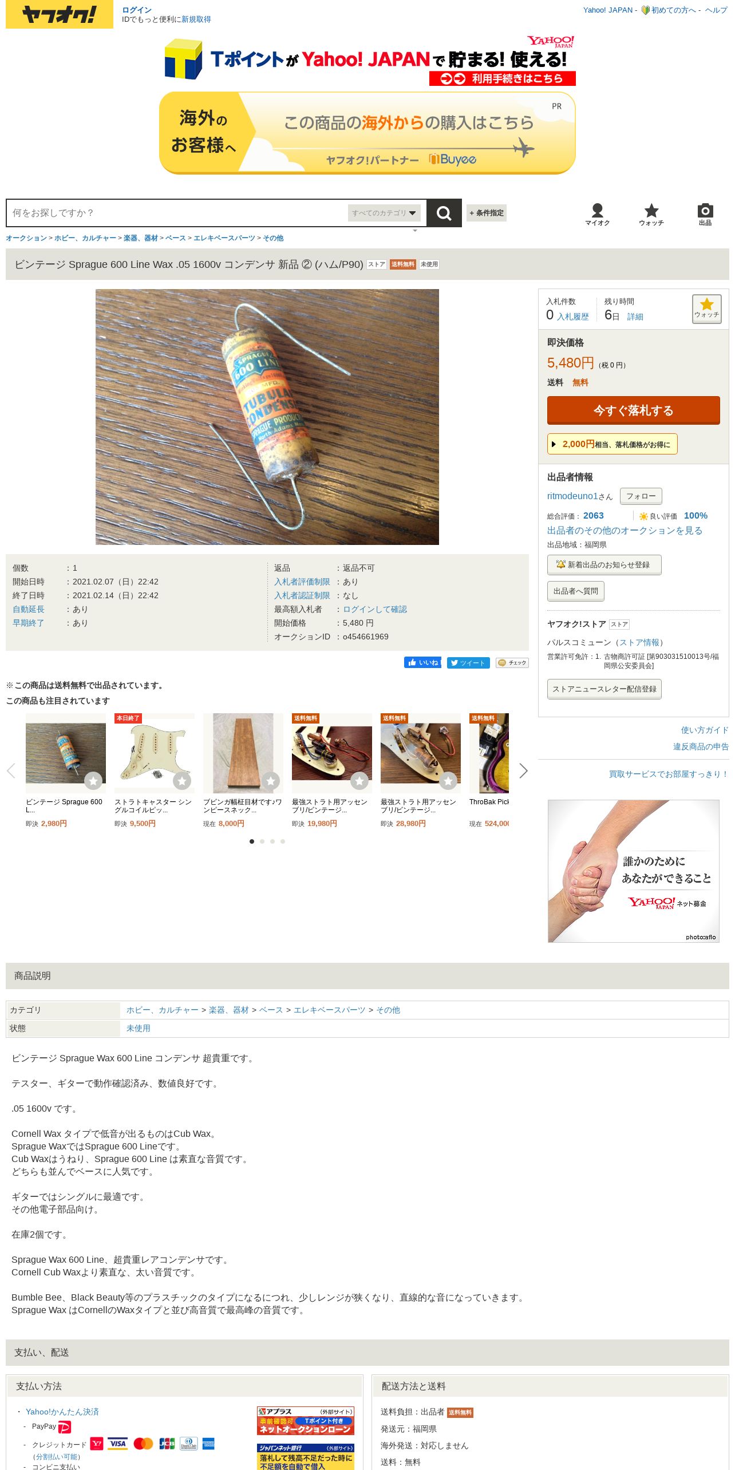Show next recommended items with right chevron

(x=523, y=770)
